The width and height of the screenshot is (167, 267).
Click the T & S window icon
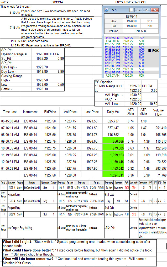pyautogui.click(x=107, y=10)
